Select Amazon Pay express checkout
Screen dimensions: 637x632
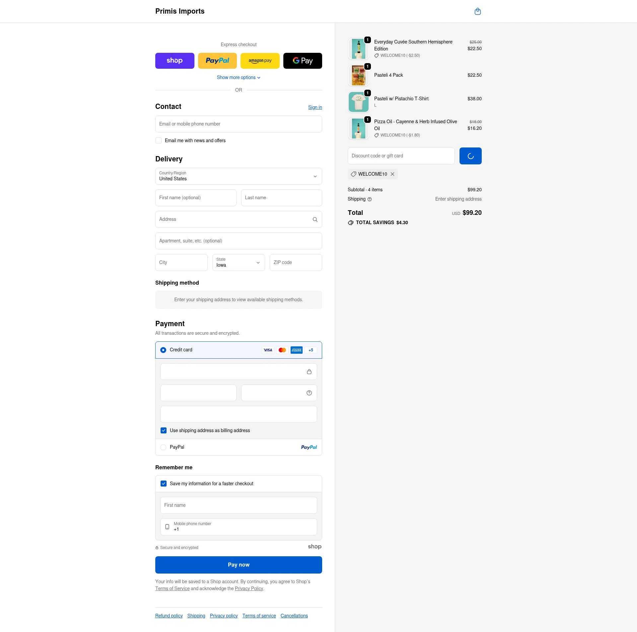pos(260,60)
